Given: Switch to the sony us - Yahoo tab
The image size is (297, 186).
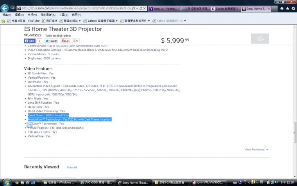Looking at the screenshot, I should click(163, 8).
